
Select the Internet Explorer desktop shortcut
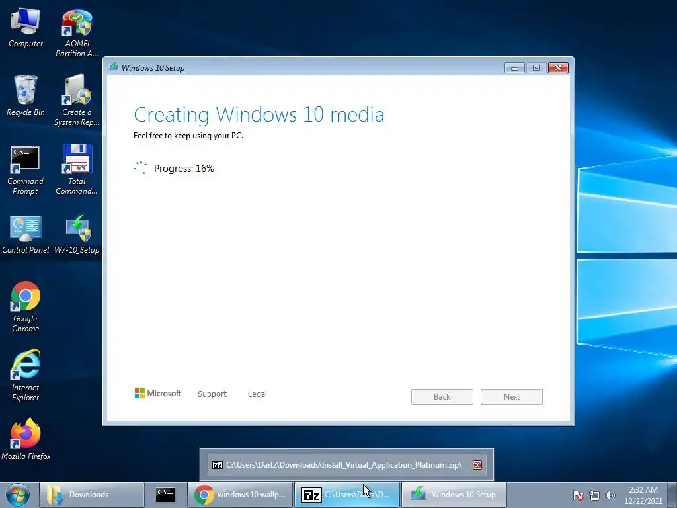26,376
